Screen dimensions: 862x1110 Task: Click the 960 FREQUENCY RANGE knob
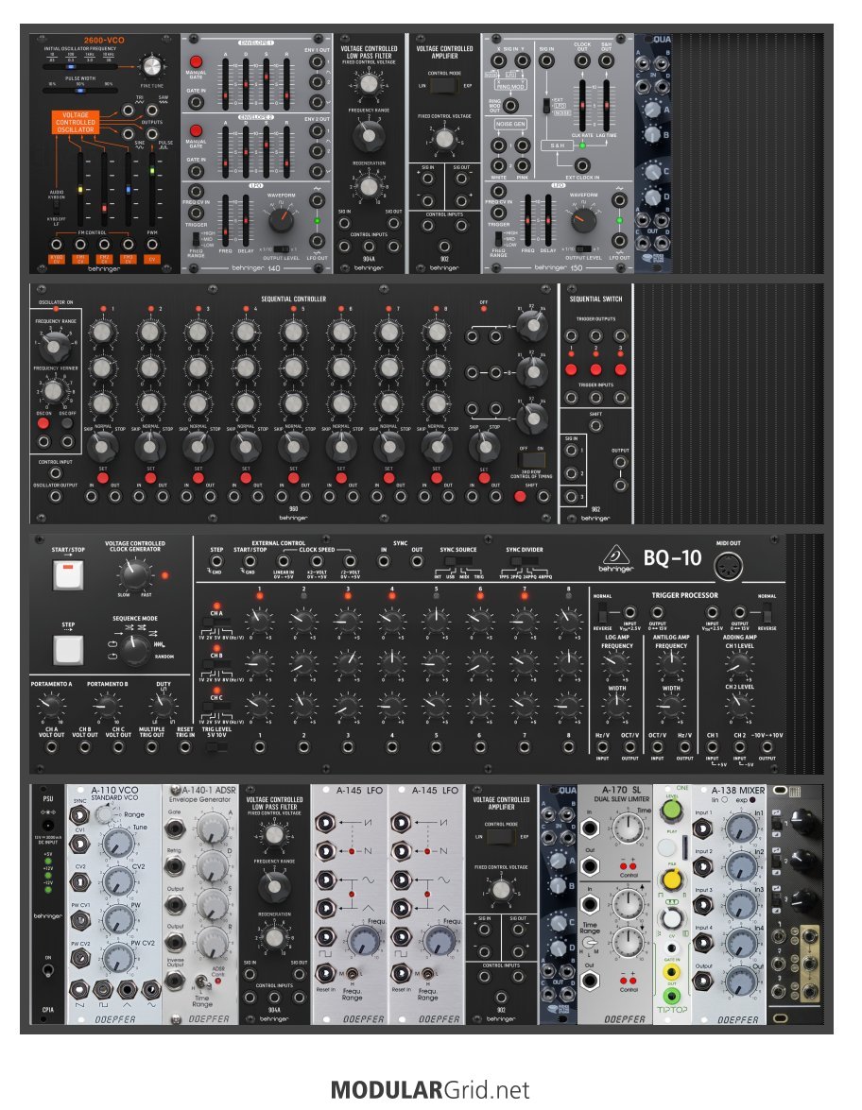click(x=55, y=346)
